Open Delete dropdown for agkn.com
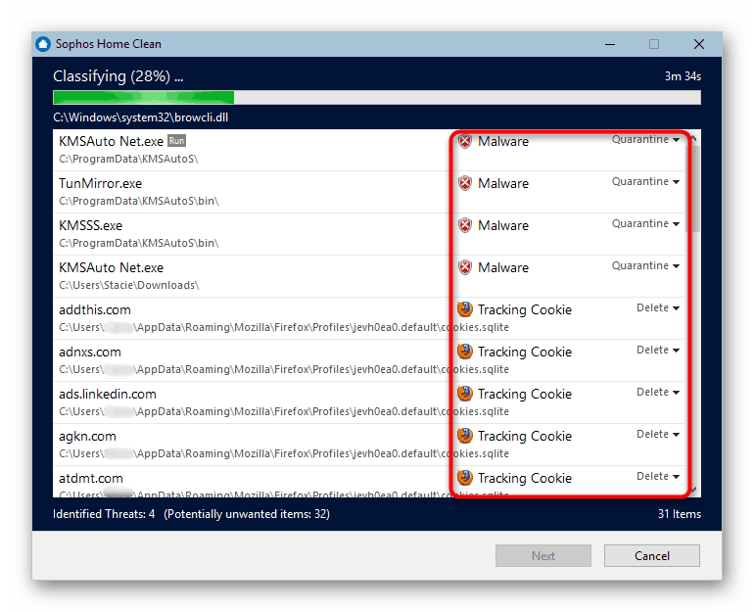Screen dimensions: 754x612 (658, 434)
